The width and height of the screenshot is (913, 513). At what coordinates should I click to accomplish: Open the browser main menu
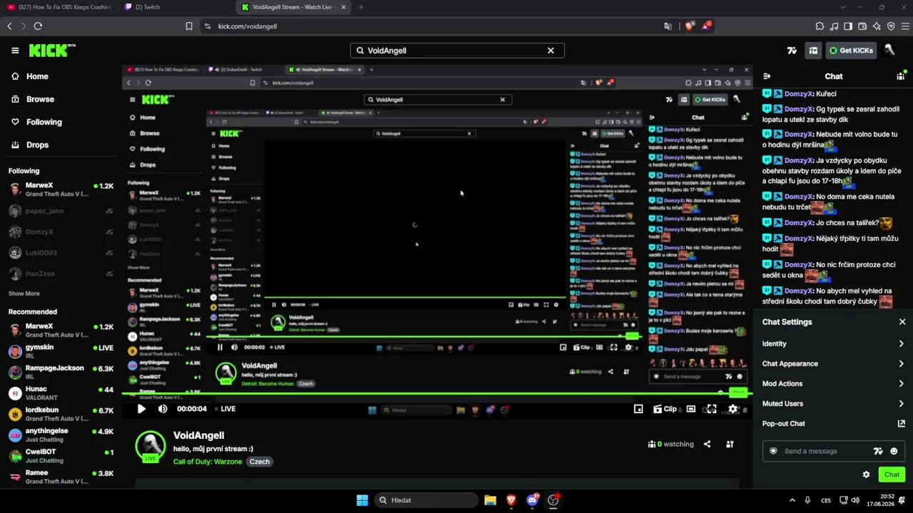904,26
